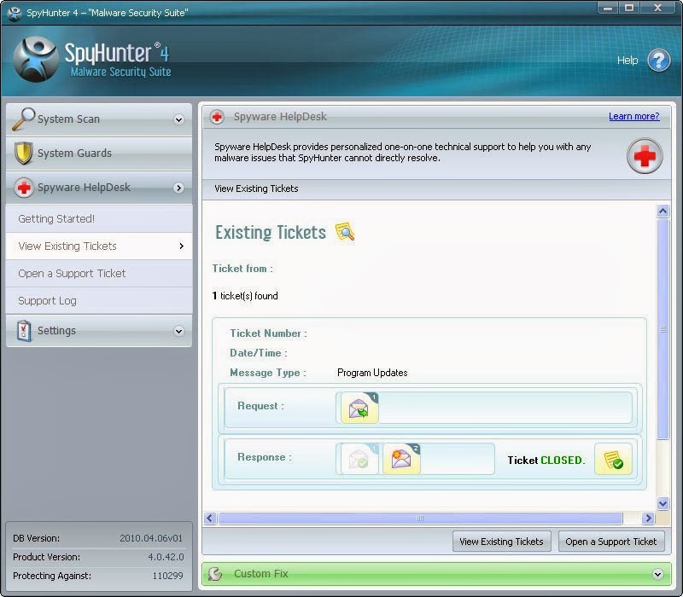The width and height of the screenshot is (683, 597).
Task: Click the Ticket Closed note icon
Action: [613, 459]
